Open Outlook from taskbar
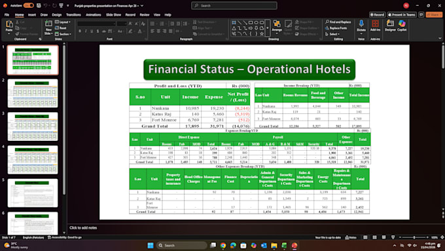 tap(264, 245)
